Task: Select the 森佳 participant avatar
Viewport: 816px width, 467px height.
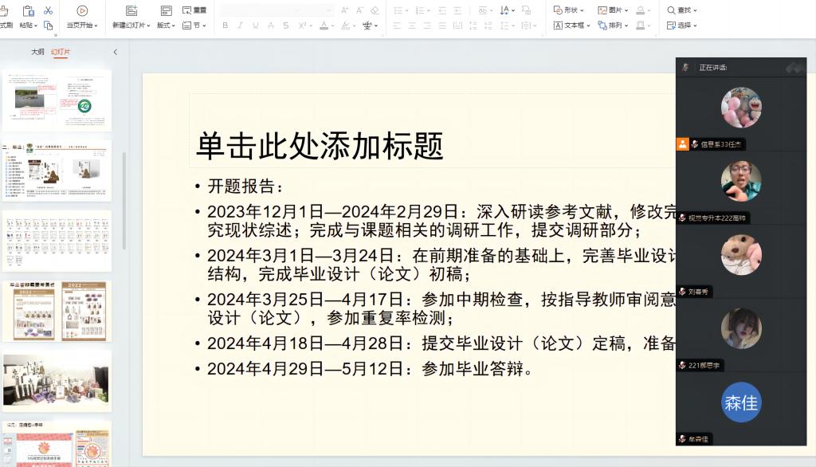Action: click(741, 403)
